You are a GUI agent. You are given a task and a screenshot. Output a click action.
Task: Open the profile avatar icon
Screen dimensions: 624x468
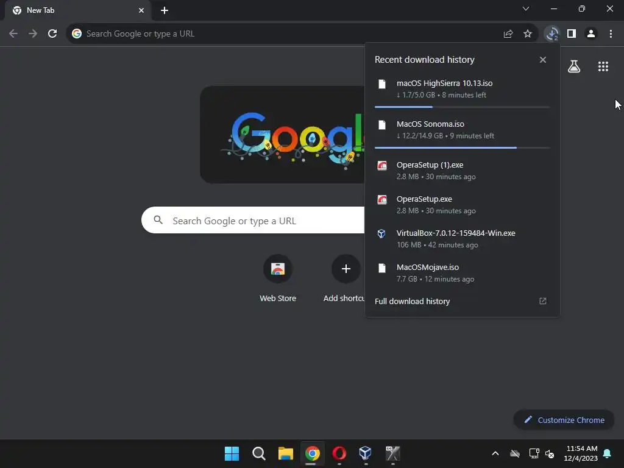(x=591, y=34)
